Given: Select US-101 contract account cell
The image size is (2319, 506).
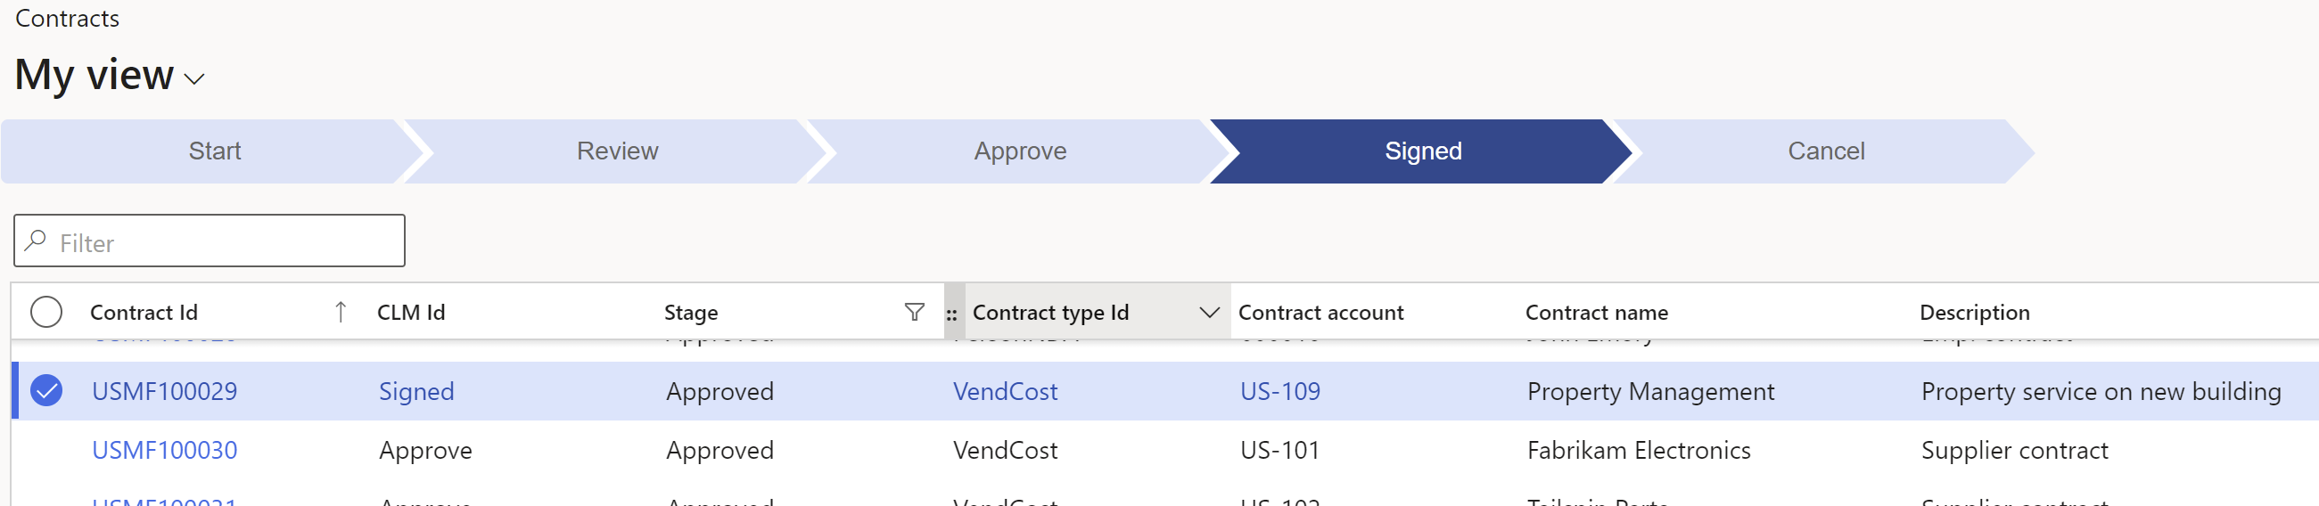Looking at the screenshot, I should tap(1279, 449).
